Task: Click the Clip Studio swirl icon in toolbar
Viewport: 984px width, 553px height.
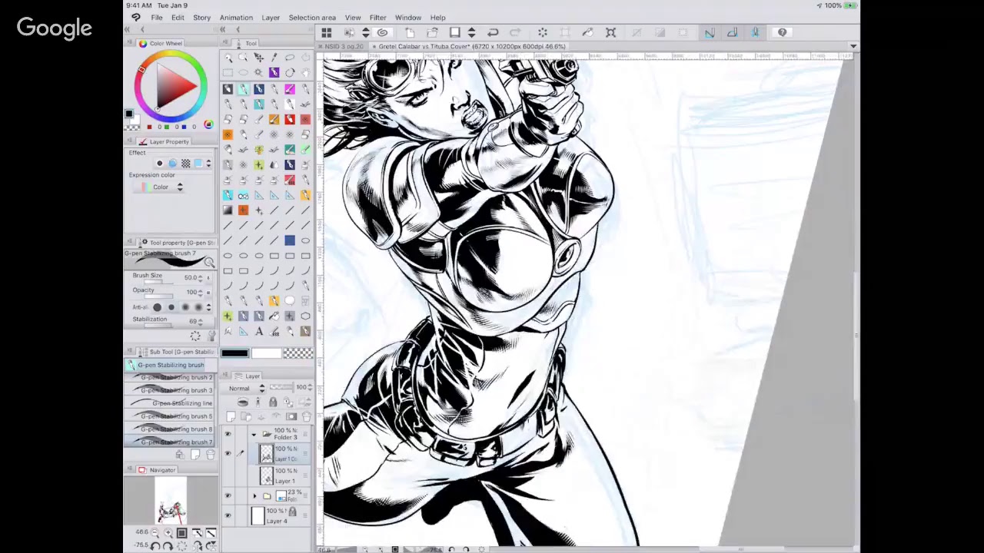Action: (x=382, y=32)
